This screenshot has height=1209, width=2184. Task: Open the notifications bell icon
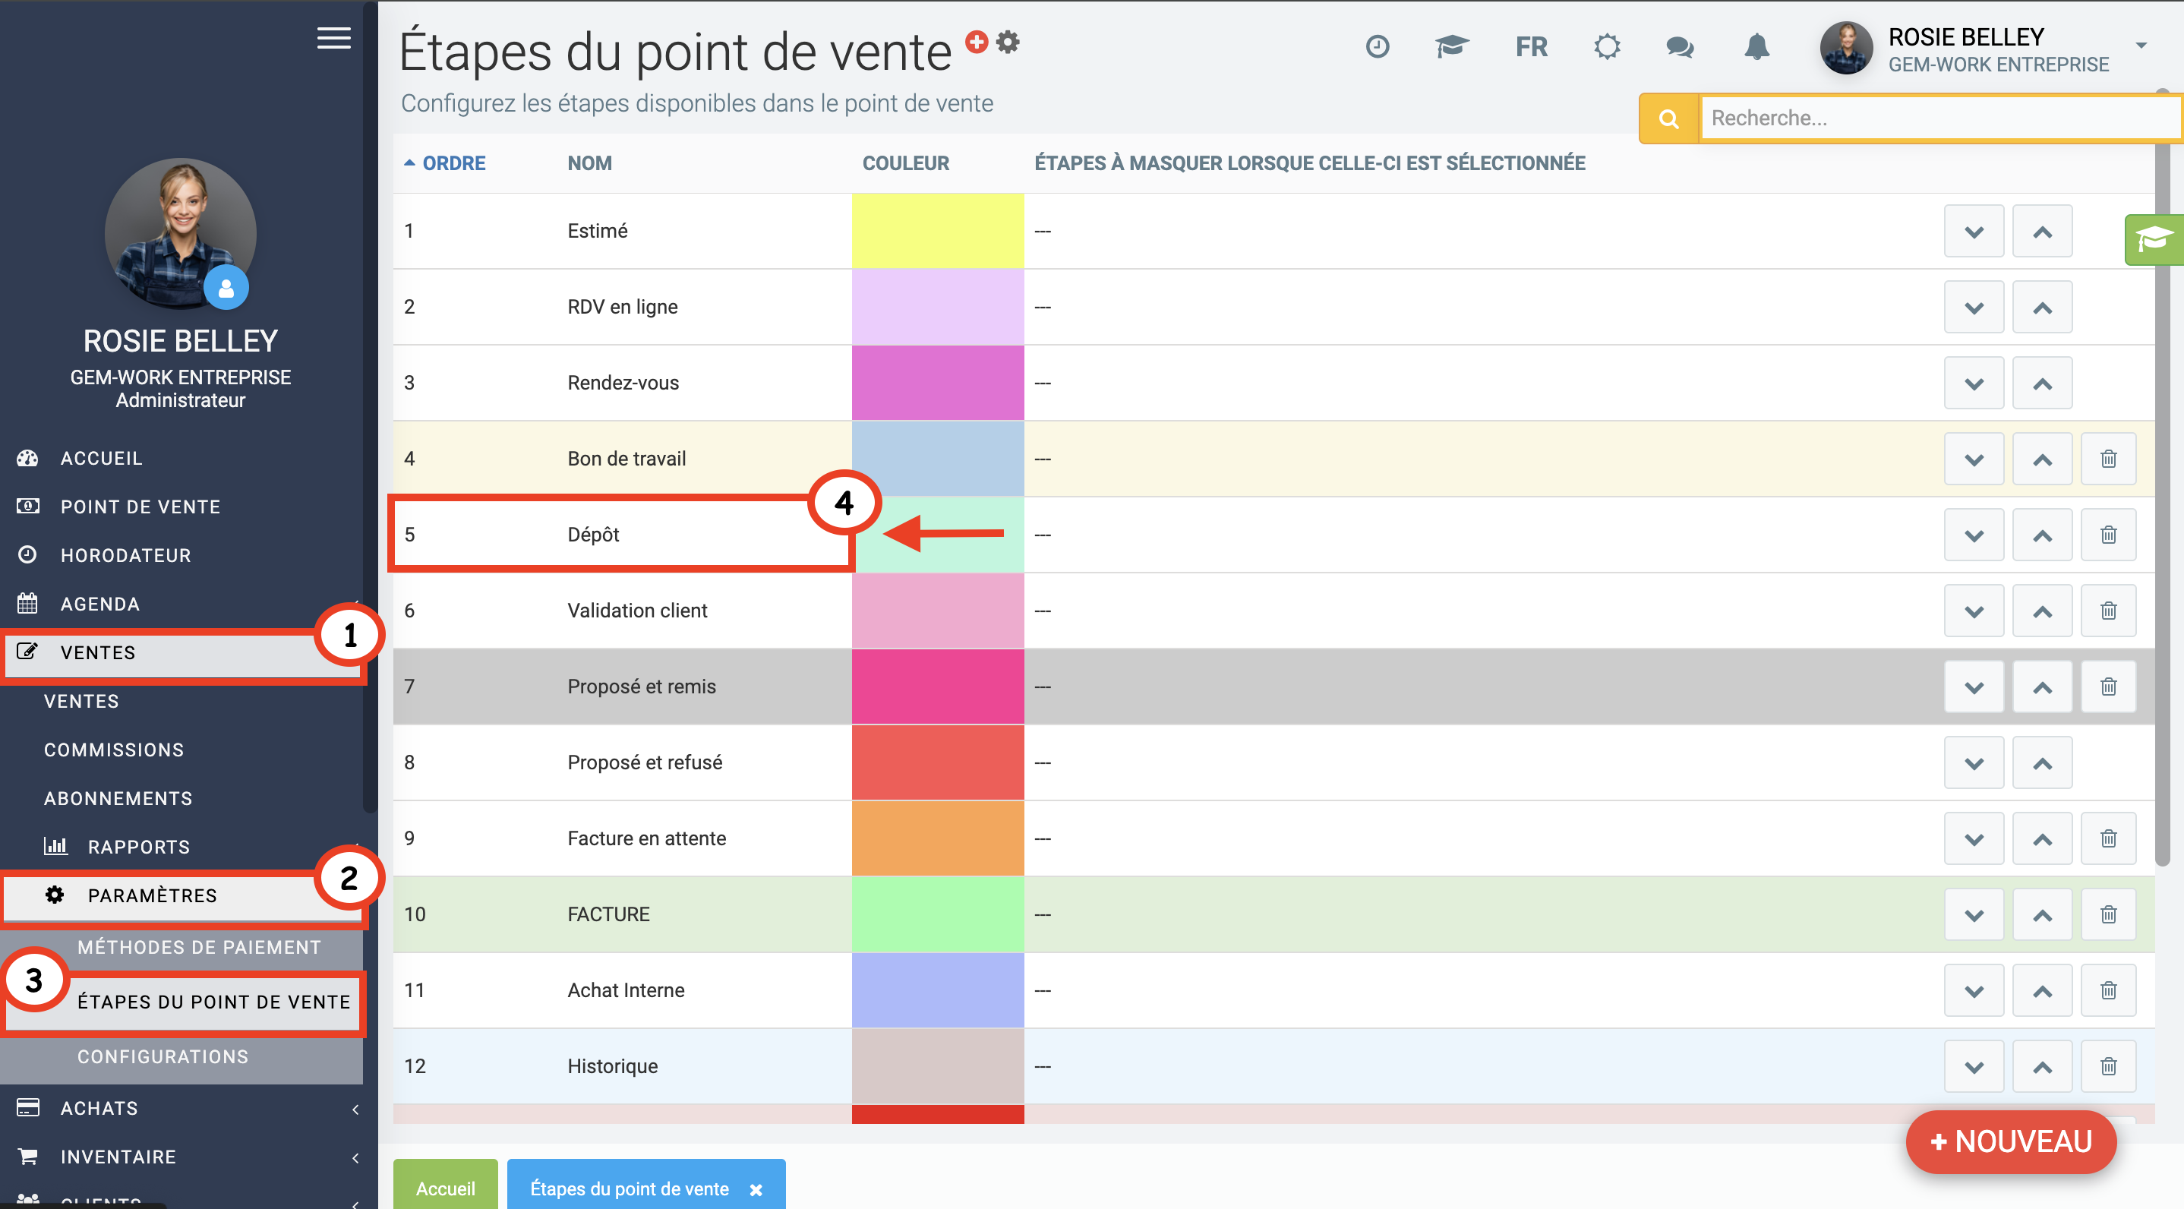1756,46
